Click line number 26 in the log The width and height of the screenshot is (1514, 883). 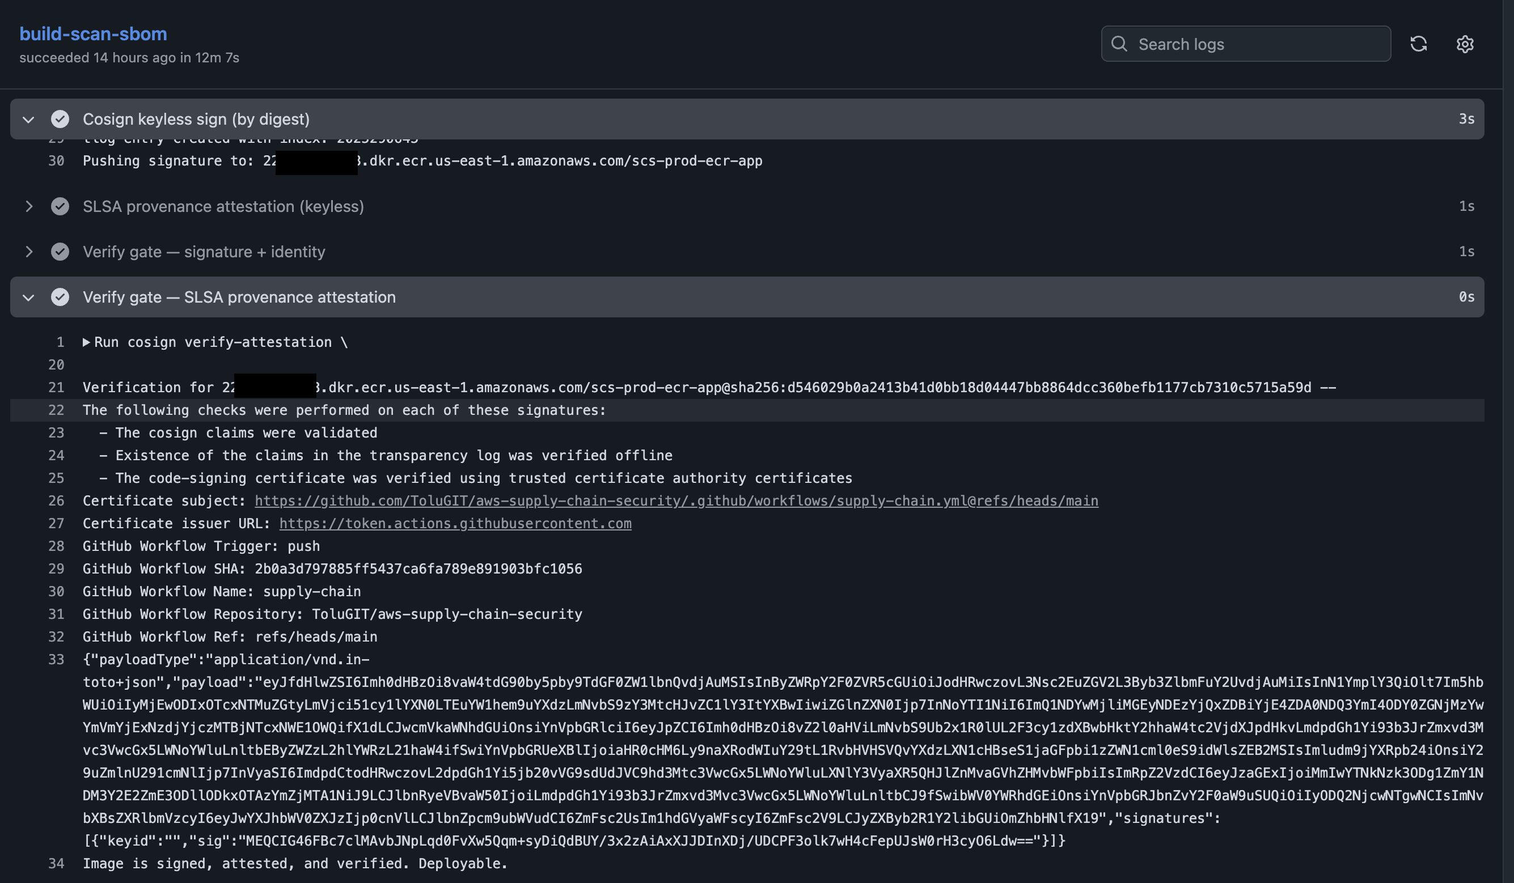click(x=56, y=501)
